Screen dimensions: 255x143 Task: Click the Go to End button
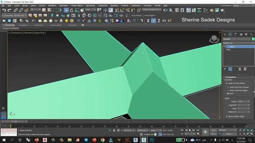tap(198, 130)
